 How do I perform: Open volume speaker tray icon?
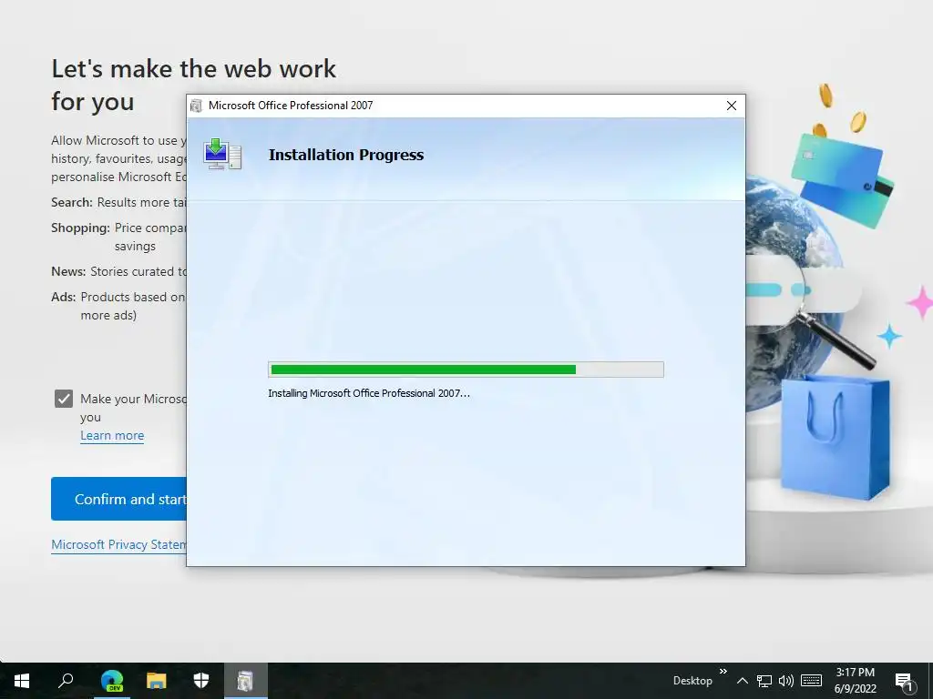[x=786, y=681]
